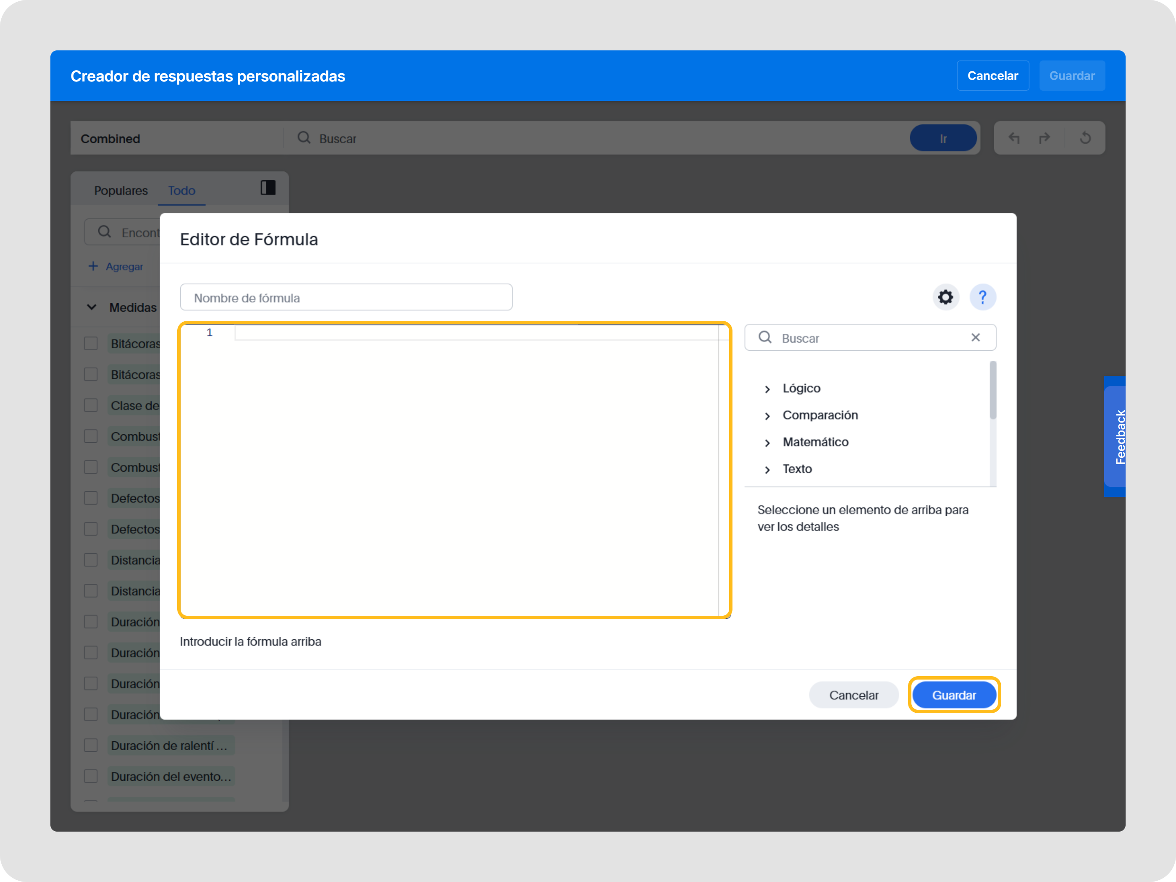Click the magnifier icon in the Encontrar field
1176x882 pixels.
[x=104, y=232]
